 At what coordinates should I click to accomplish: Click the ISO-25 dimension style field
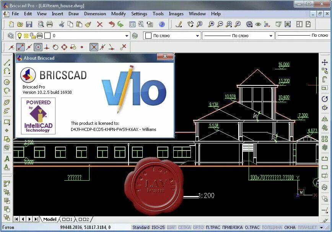(158, 227)
